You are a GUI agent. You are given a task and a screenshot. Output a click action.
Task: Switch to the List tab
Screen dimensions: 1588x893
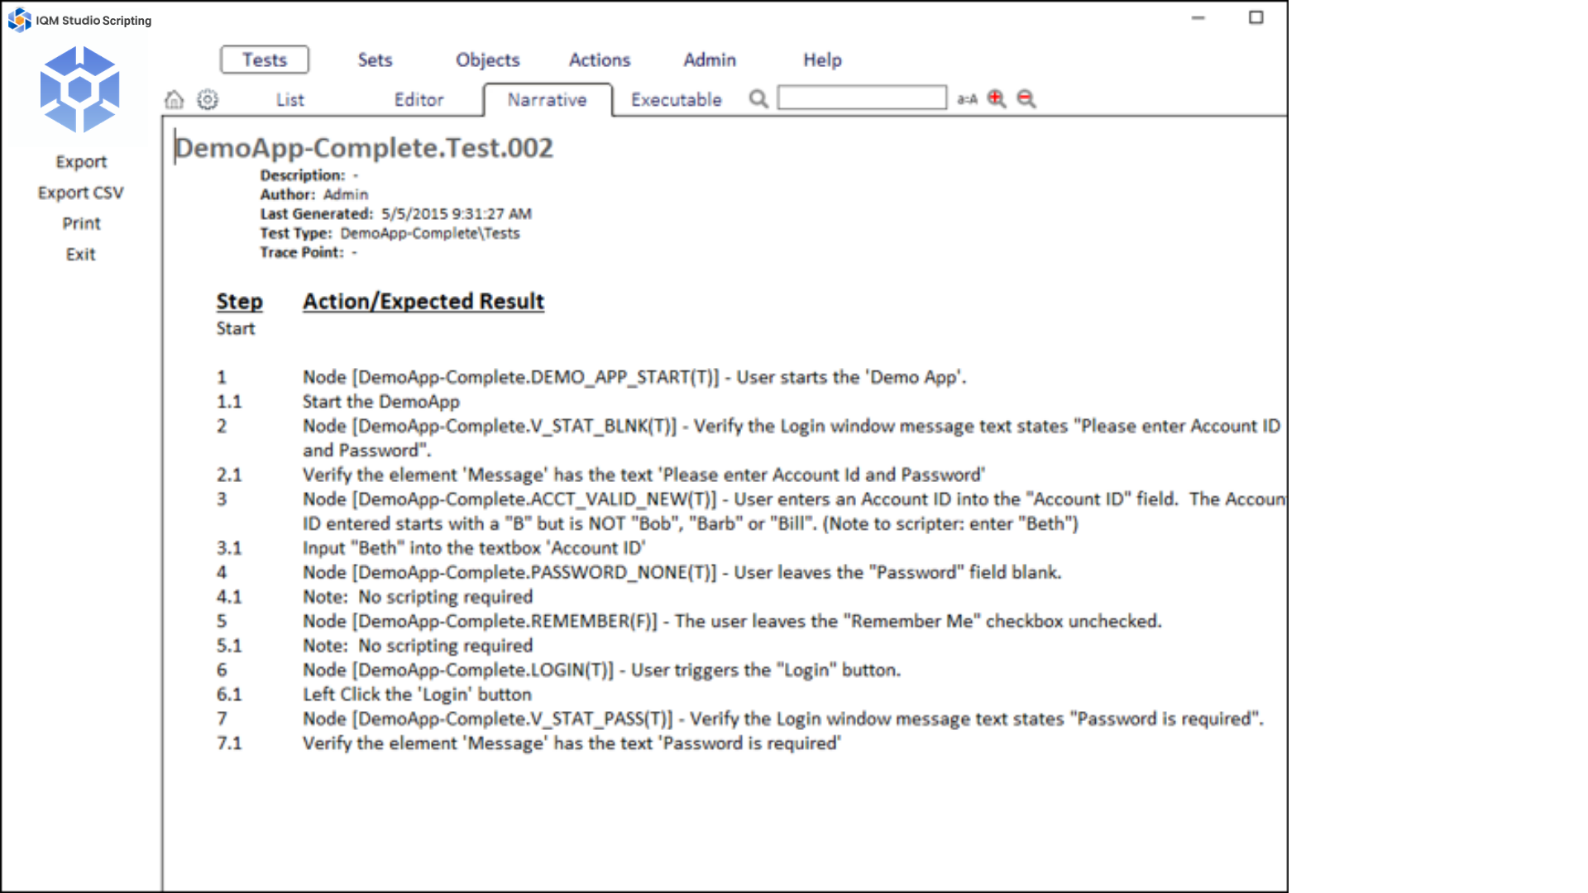point(289,100)
